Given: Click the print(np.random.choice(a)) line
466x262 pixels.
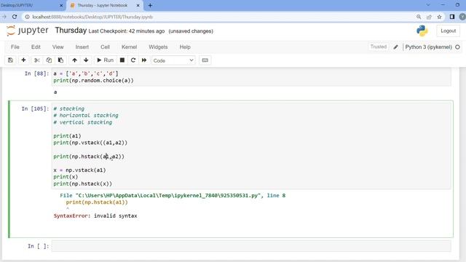Looking at the screenshot, I should point(94,81).
